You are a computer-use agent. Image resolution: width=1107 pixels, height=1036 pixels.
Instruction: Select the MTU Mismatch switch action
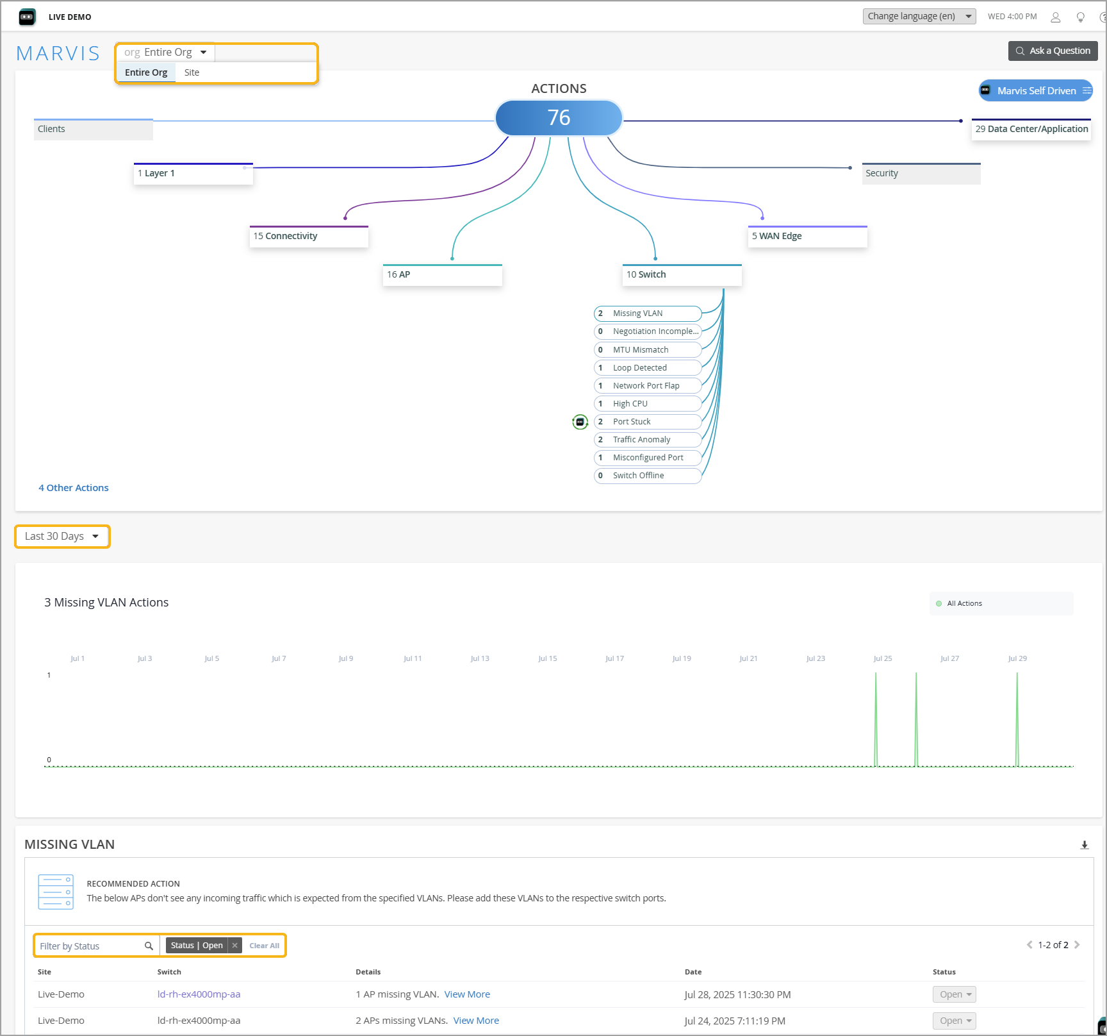(x=648, y=349)
